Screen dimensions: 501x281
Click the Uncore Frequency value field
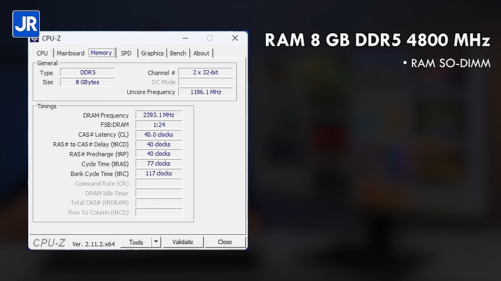click(205, 92)
